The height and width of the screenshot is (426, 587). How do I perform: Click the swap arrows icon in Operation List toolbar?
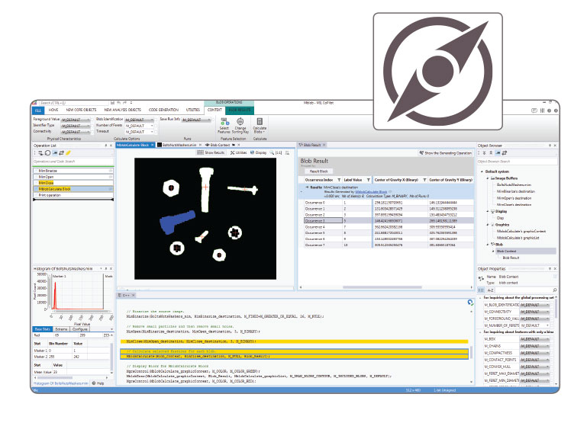click(62, 153)
